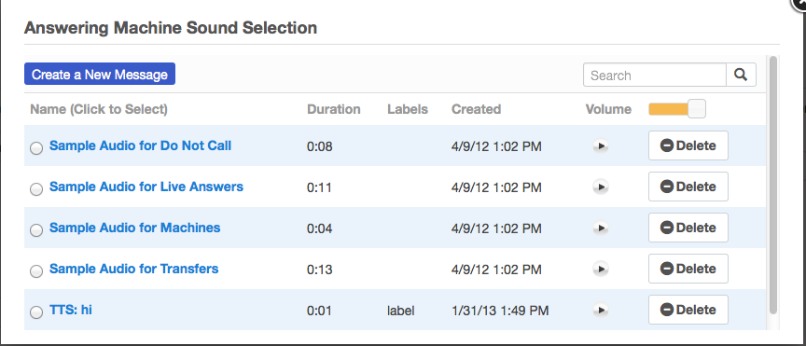Sort by the Duration column header
The image size is (806, 346).
point(334,109)
